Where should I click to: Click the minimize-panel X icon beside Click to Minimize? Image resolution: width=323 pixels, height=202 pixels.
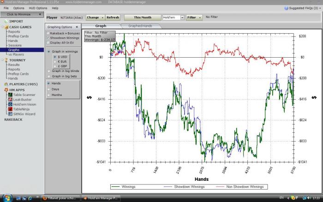click(x=40, y=14)
